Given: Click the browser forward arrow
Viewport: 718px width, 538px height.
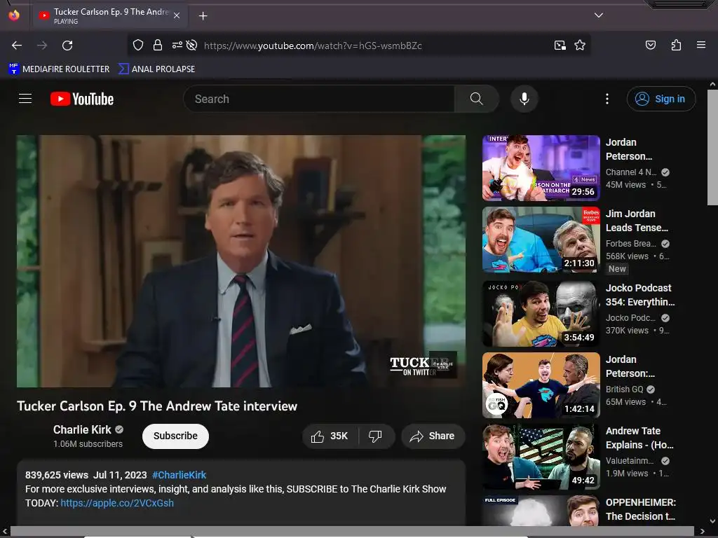Looking at the screenshot, I should coord(42,46).
